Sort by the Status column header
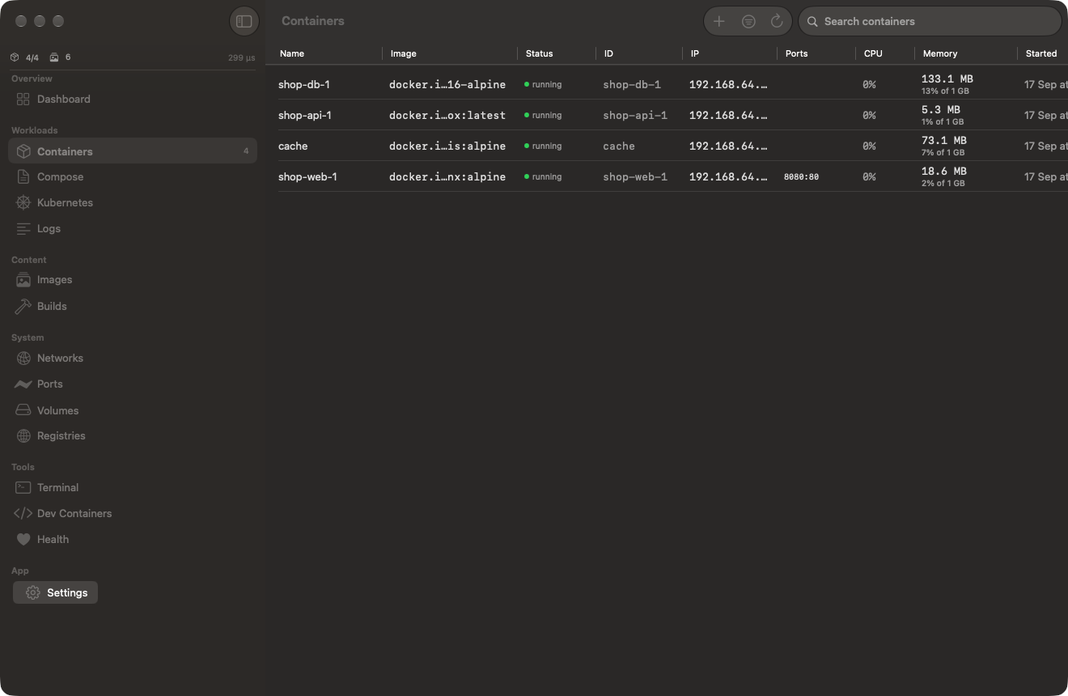 539,53
